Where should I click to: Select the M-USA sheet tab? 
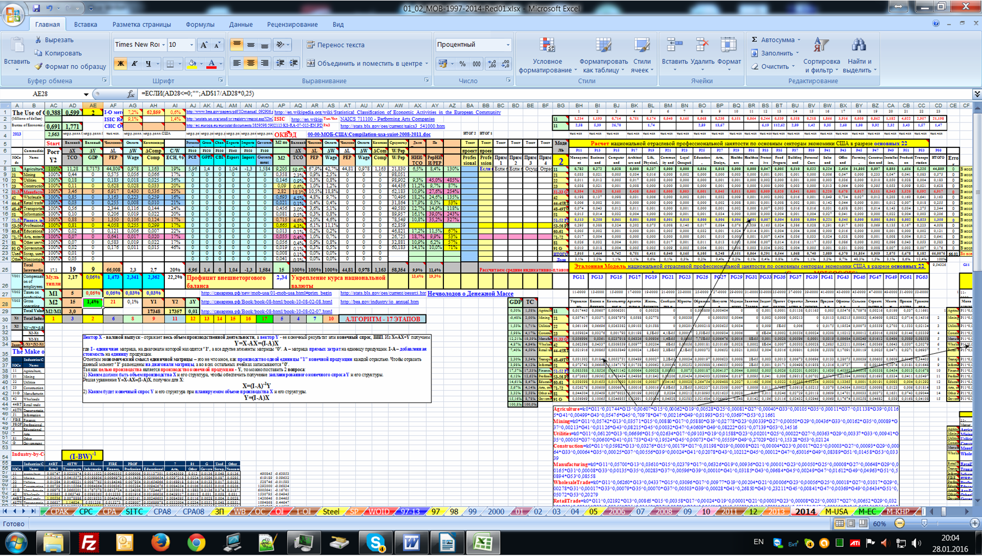836,511
